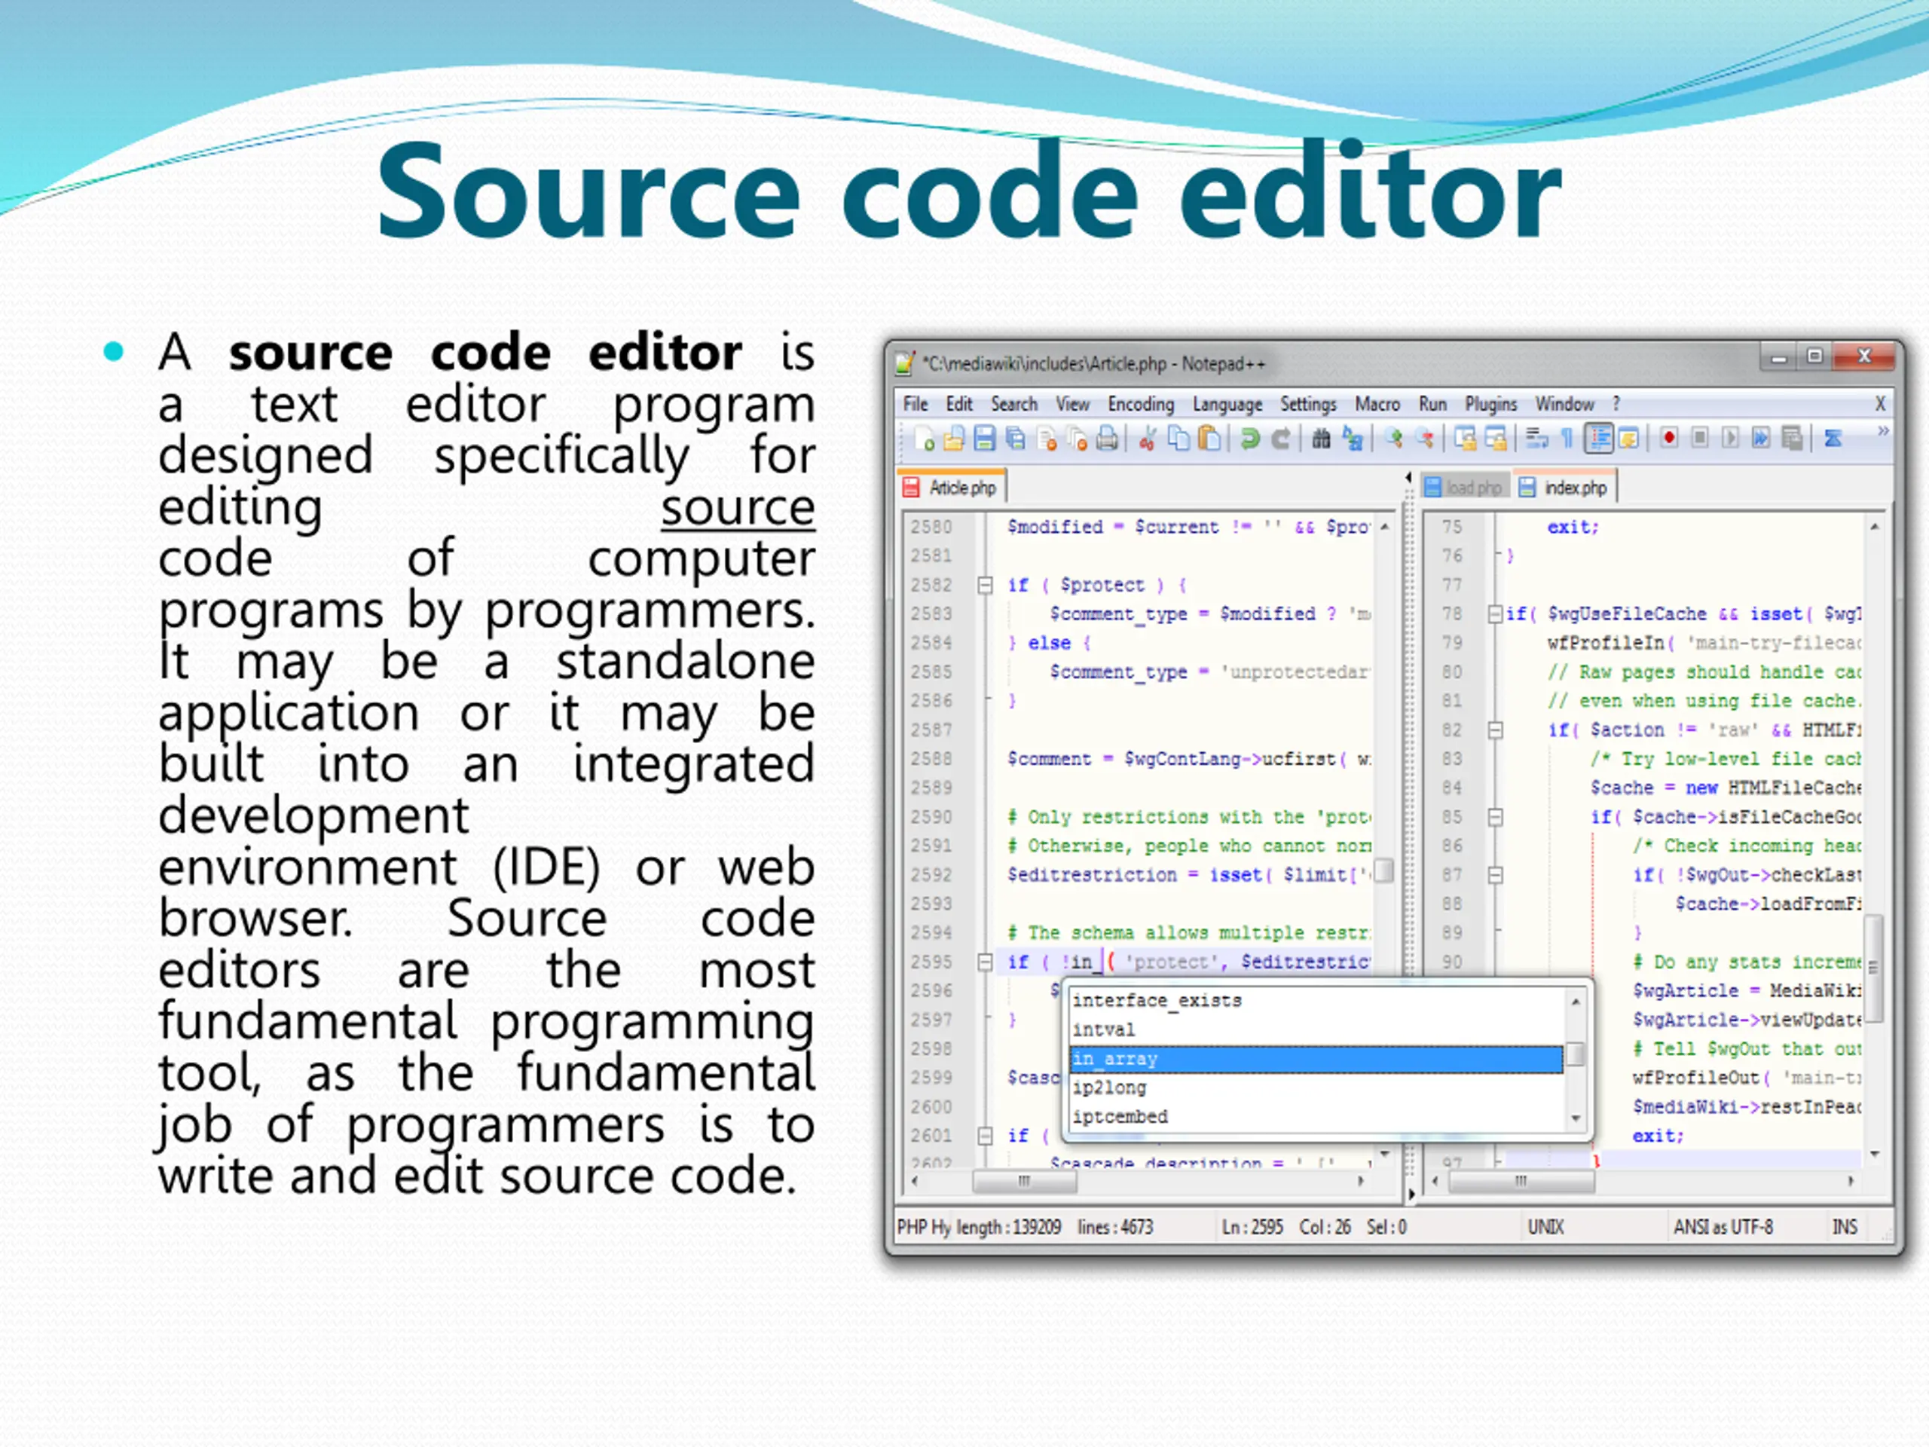This screenshot has width=1929, height=1447.
Task: Click the autocomplete list scroll-down arrow
Action: click(1576, 1118)
